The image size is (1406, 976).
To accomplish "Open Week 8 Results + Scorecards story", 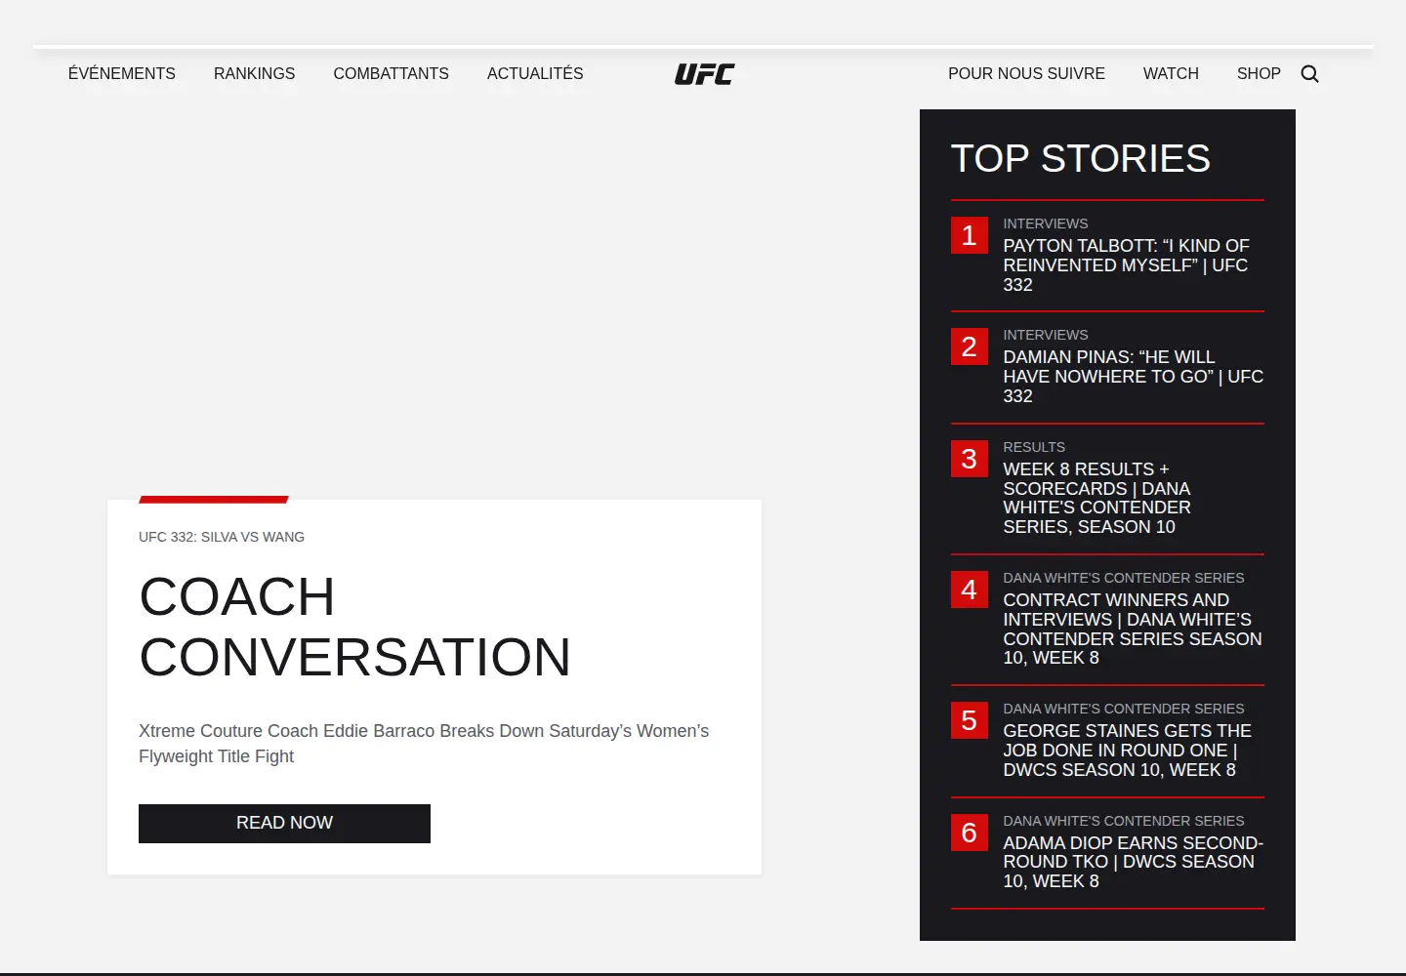I will [1096, 498].
